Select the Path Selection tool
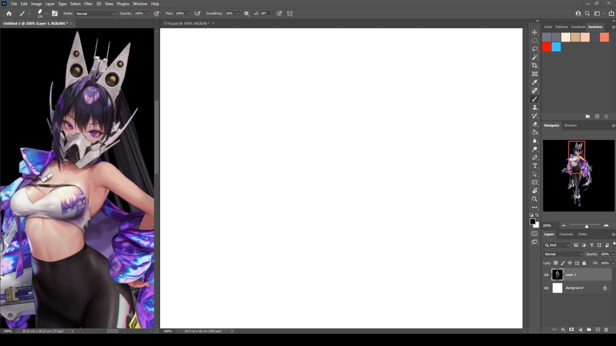This screenshot has width=616, height=346. point(535,174)
